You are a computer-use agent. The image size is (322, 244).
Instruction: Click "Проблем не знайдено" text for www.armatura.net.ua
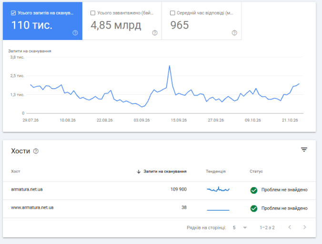click(284, 208)
